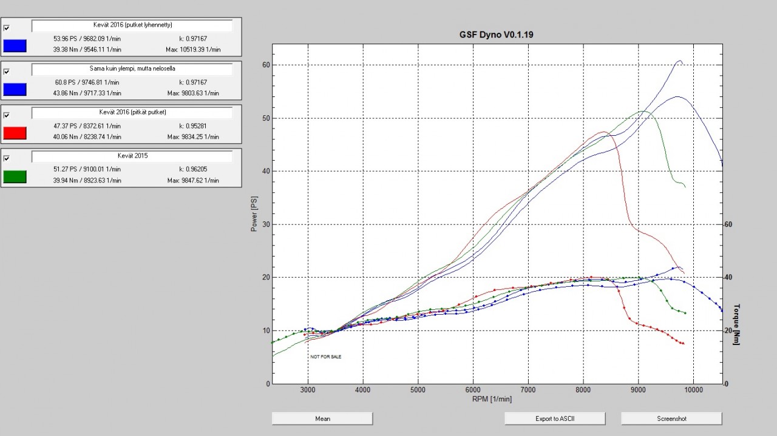Viewport: 777px width, 436px height.
Task: Select the Kevät 2016 (pitkät putket) name field
Action: (132, 113)
